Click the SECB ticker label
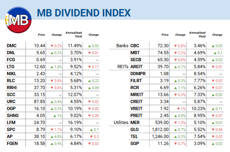The image size is (230, 152). [136, 60]
